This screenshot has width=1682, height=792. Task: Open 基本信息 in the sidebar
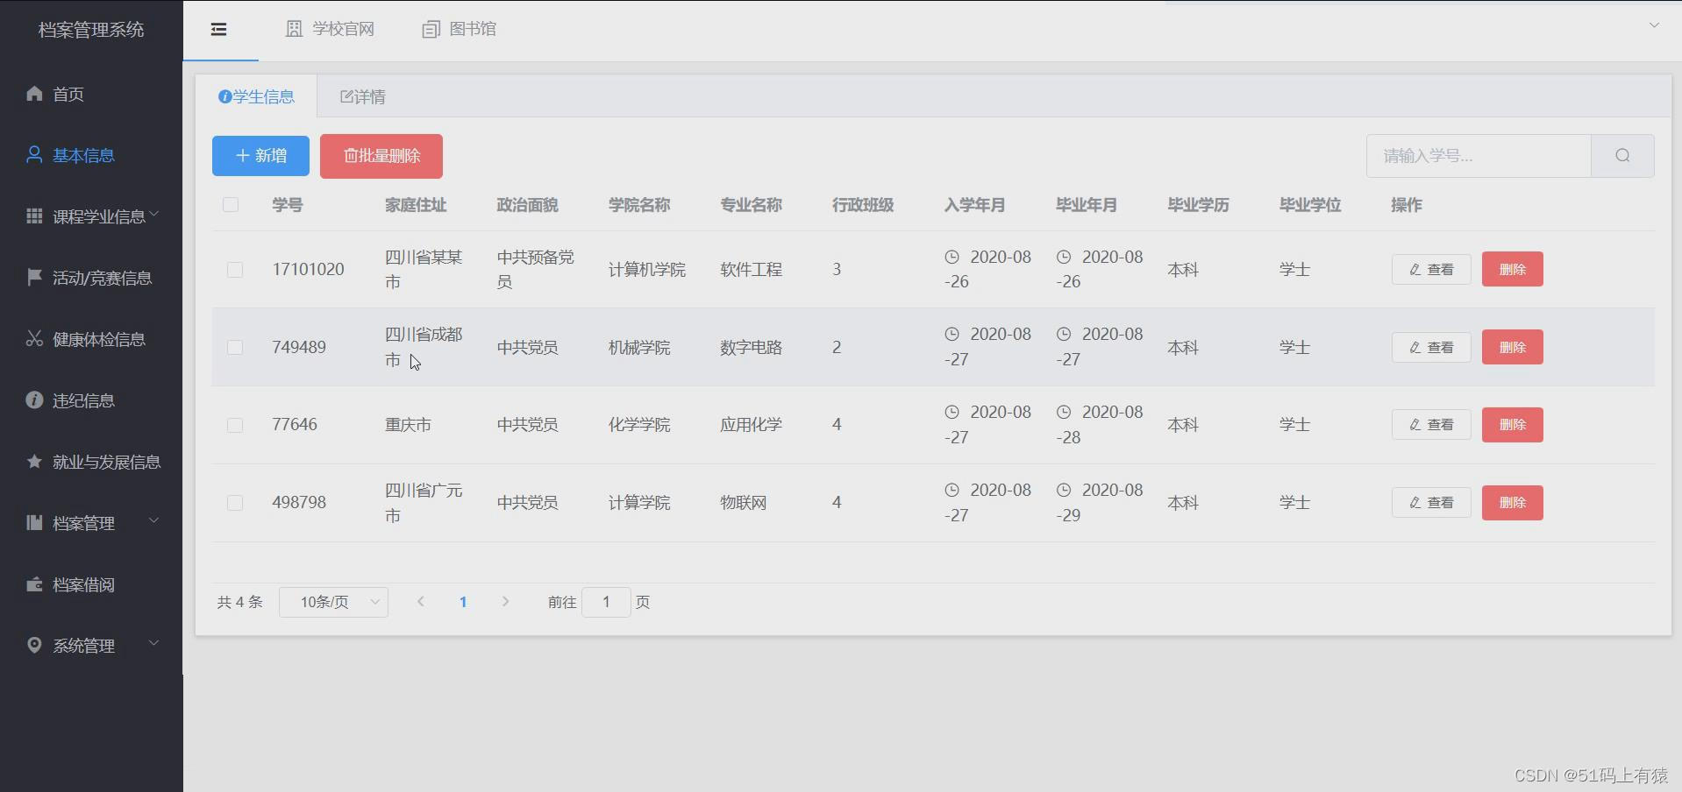point(91,155)
